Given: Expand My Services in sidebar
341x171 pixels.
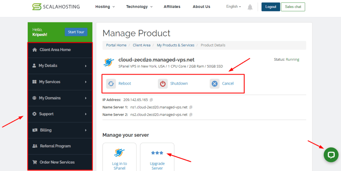Looking at the screenshot, I should [60, 82].
